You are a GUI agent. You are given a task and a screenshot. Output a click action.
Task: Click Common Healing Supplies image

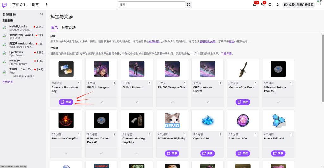(x=137, y=120)
